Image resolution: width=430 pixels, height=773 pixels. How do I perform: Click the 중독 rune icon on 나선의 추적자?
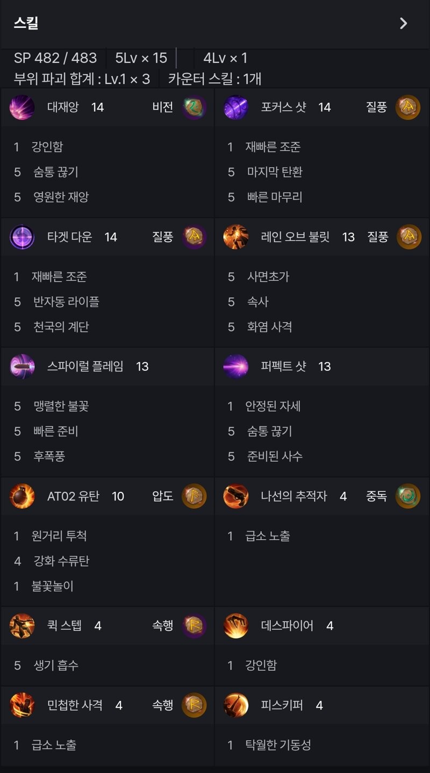pos(408,496)
